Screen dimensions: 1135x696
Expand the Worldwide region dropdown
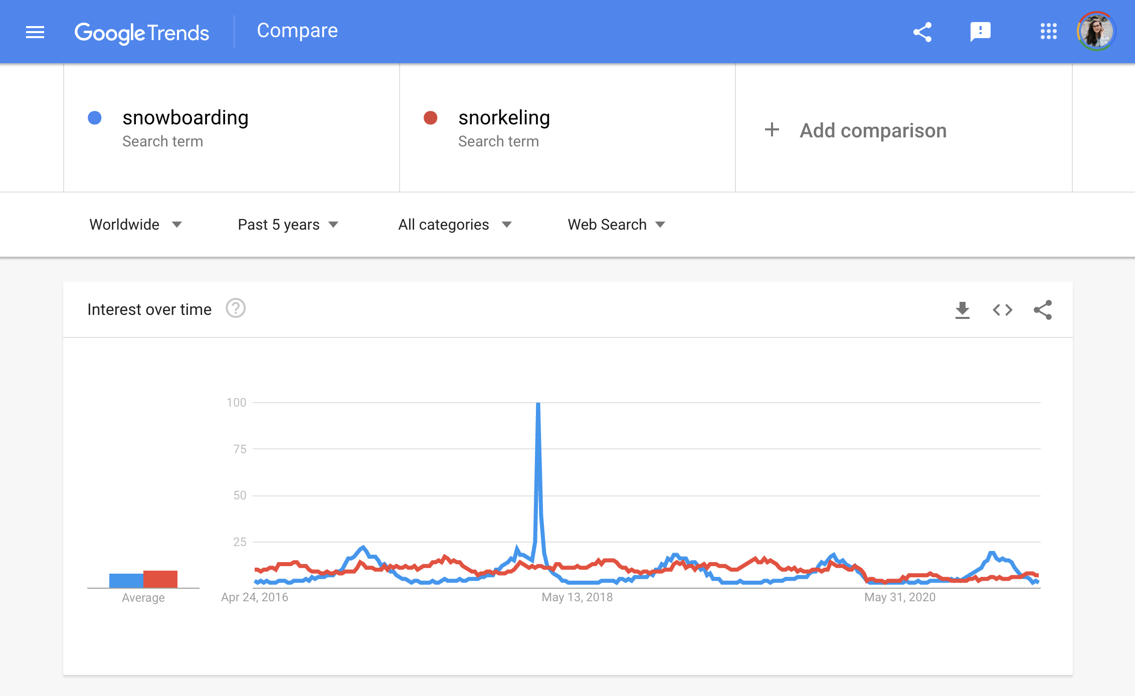tap(135, 225)
